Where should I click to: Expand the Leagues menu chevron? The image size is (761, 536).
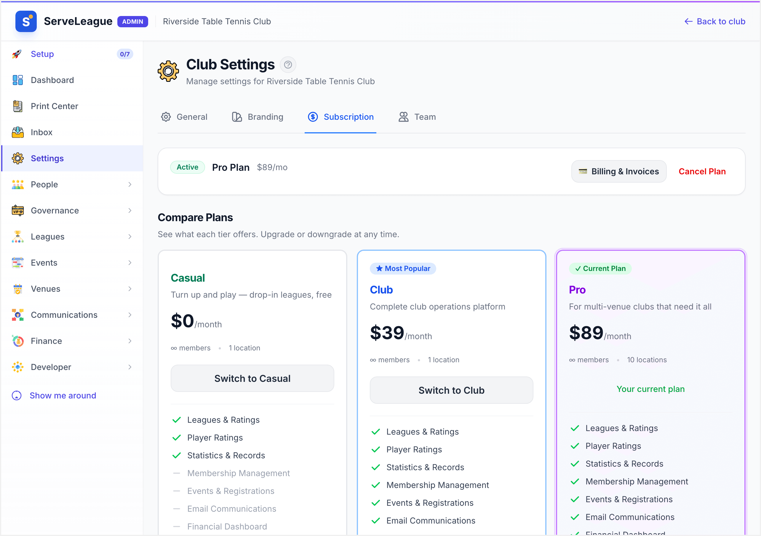click(130, 237)
